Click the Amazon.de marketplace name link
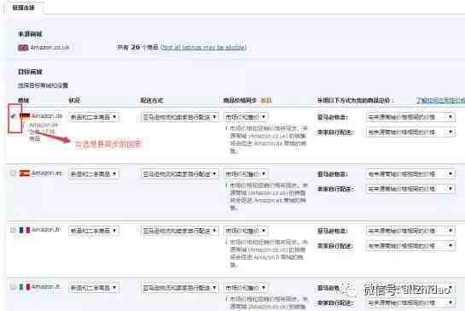This screenshot has width=465, height=311. pos(47,116)
